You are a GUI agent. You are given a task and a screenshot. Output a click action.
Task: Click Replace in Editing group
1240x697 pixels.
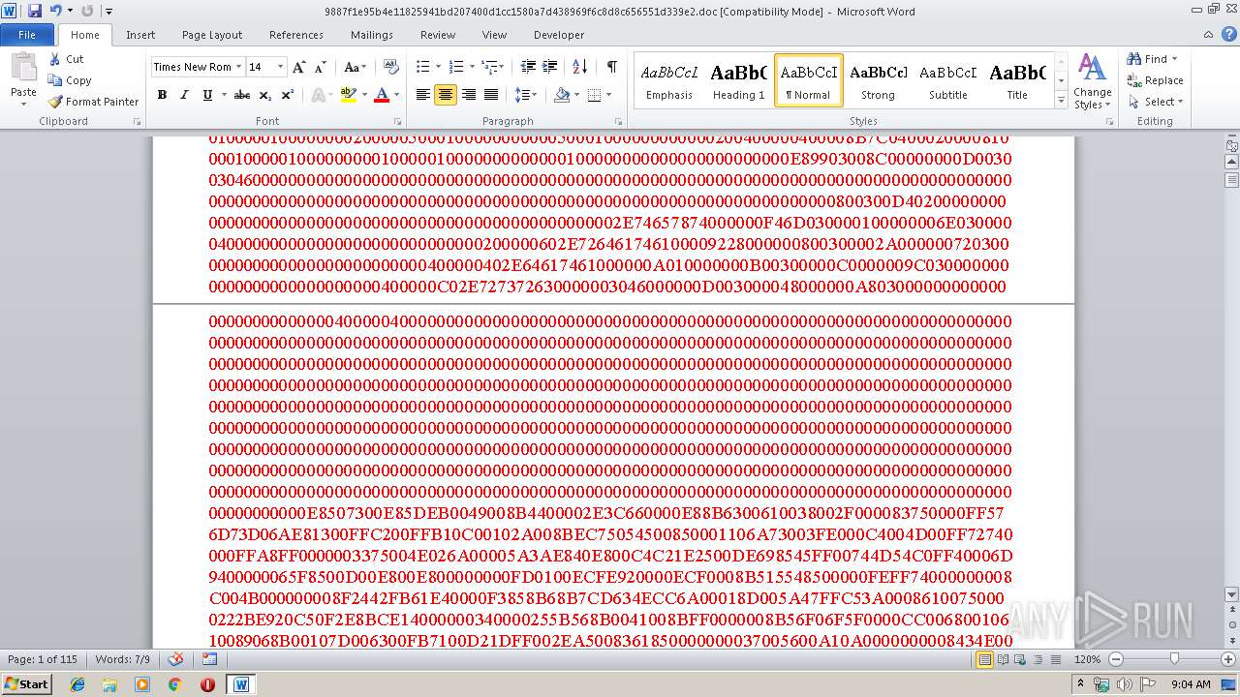[1155, 80]
